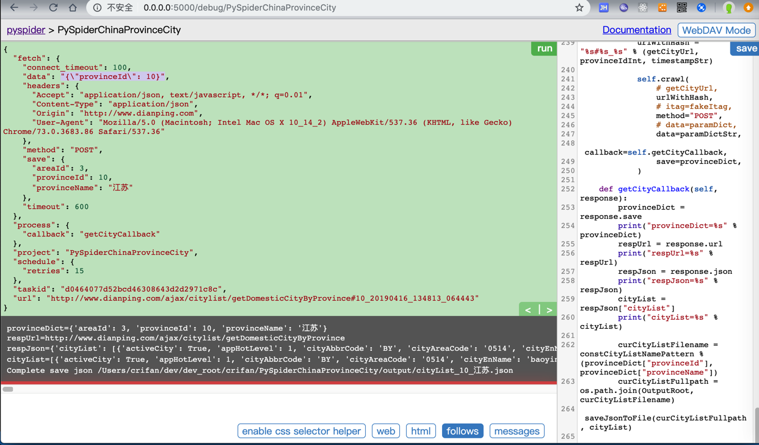Click the "method": "POST" line in JSON

click(63, 150)
